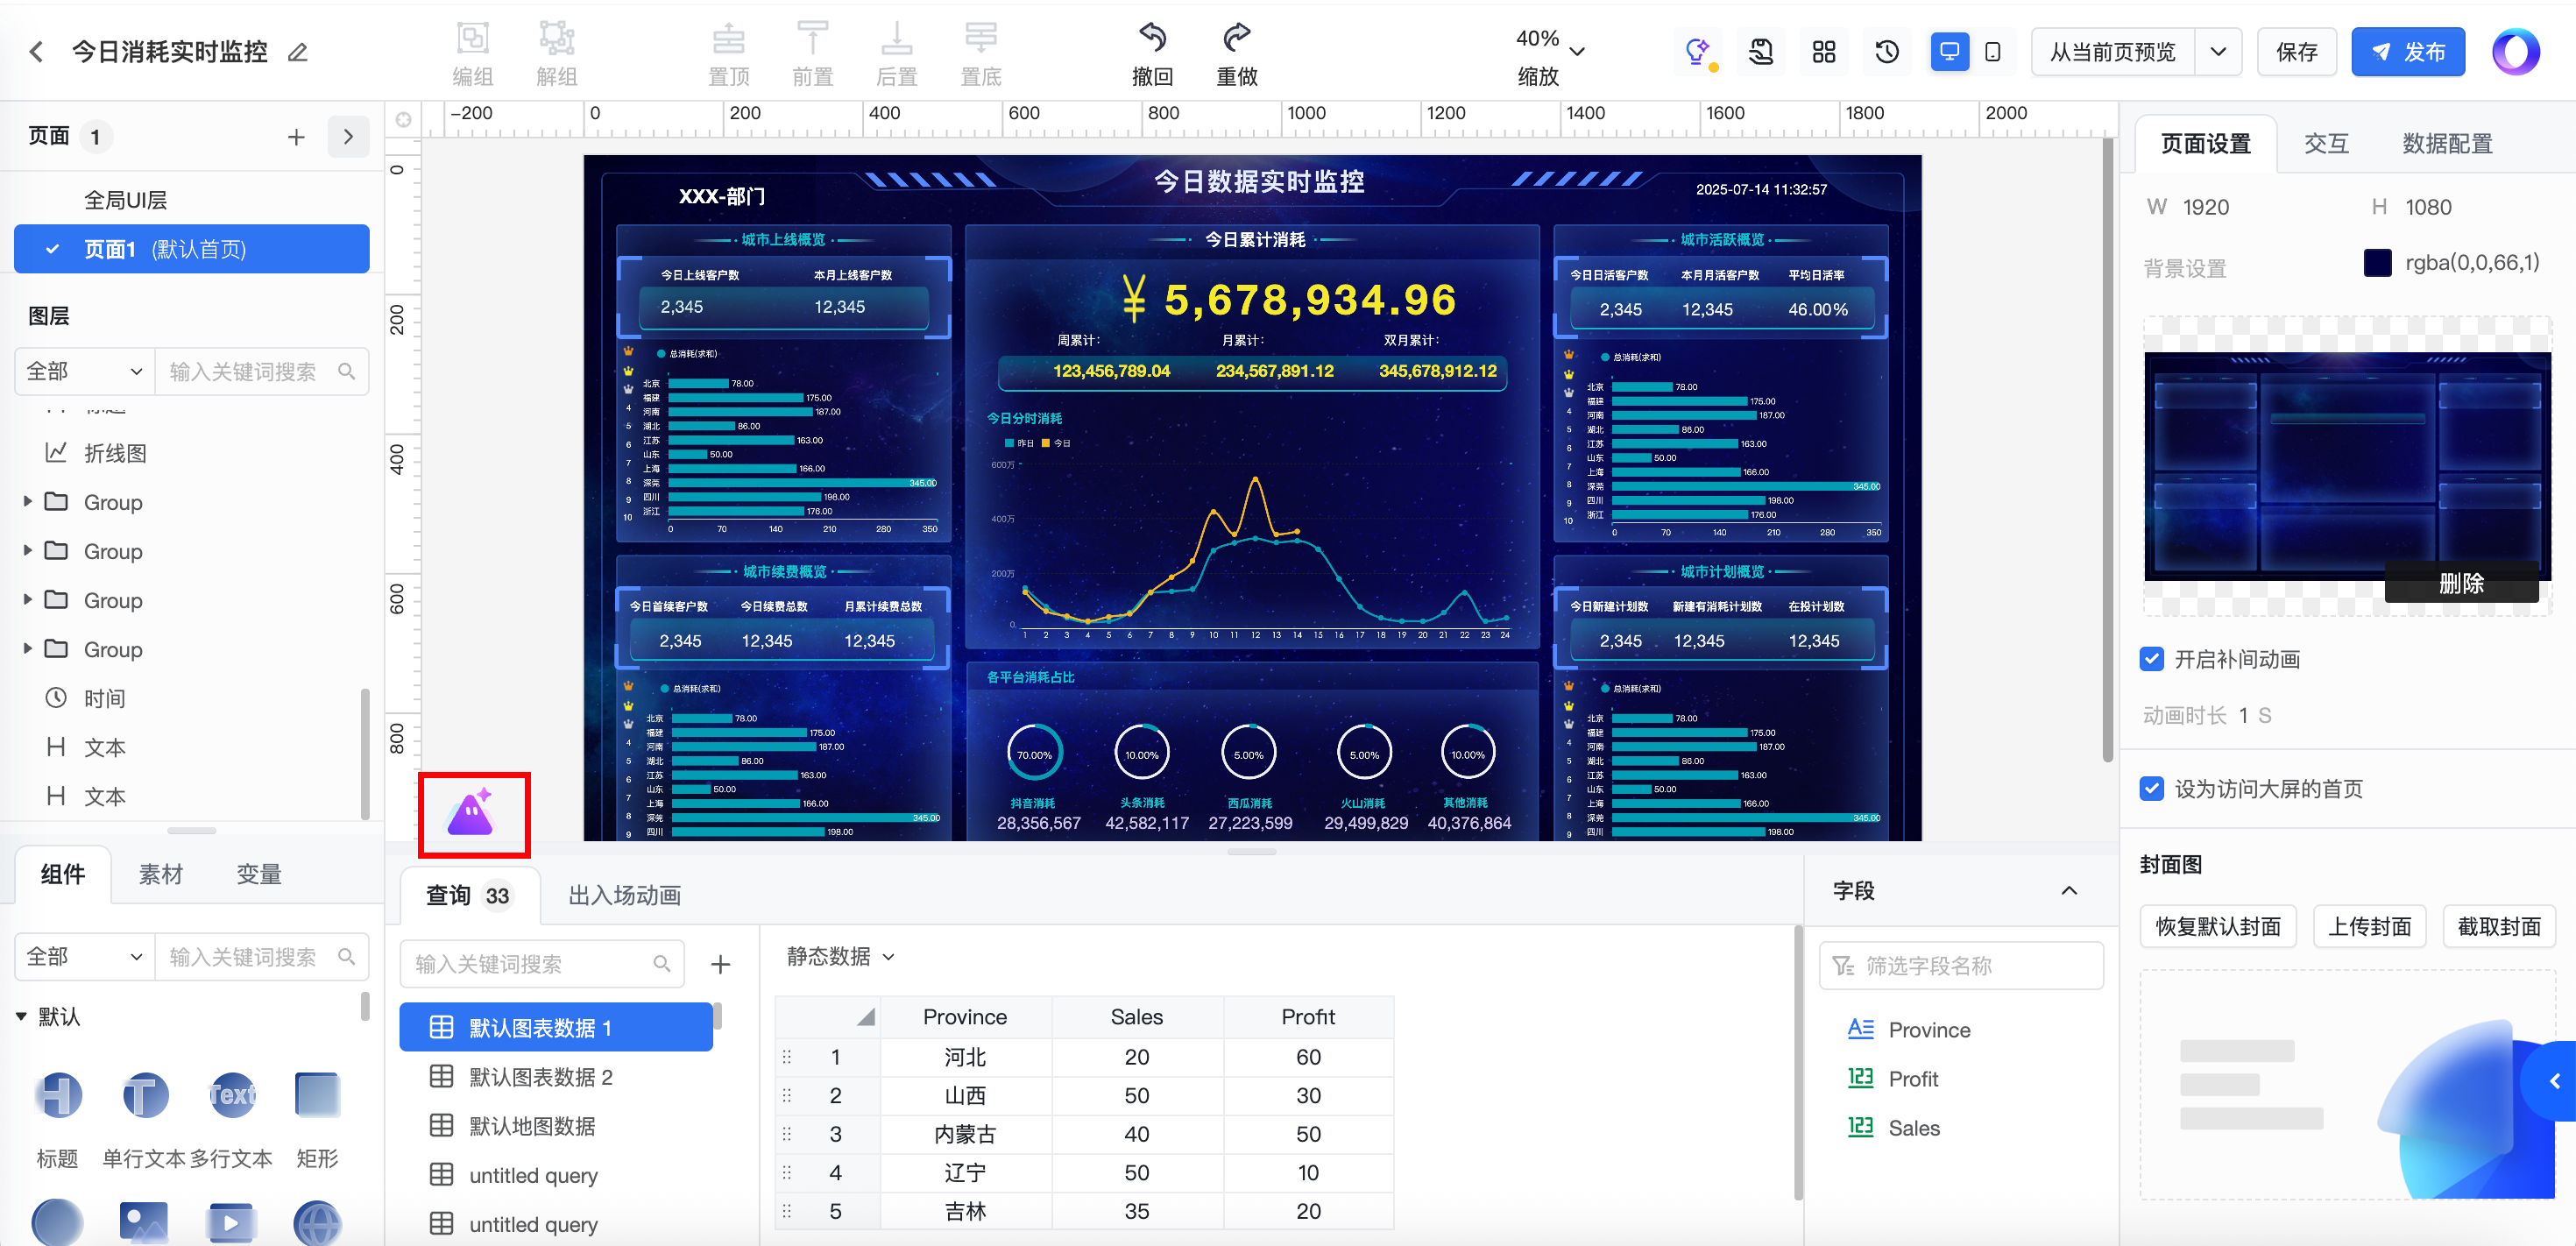Image resolution: width=2576 pixels, height=1246 pixels.
Task: Open the four-squares grid icon in top toolbar
Action: pos(1823,52)
